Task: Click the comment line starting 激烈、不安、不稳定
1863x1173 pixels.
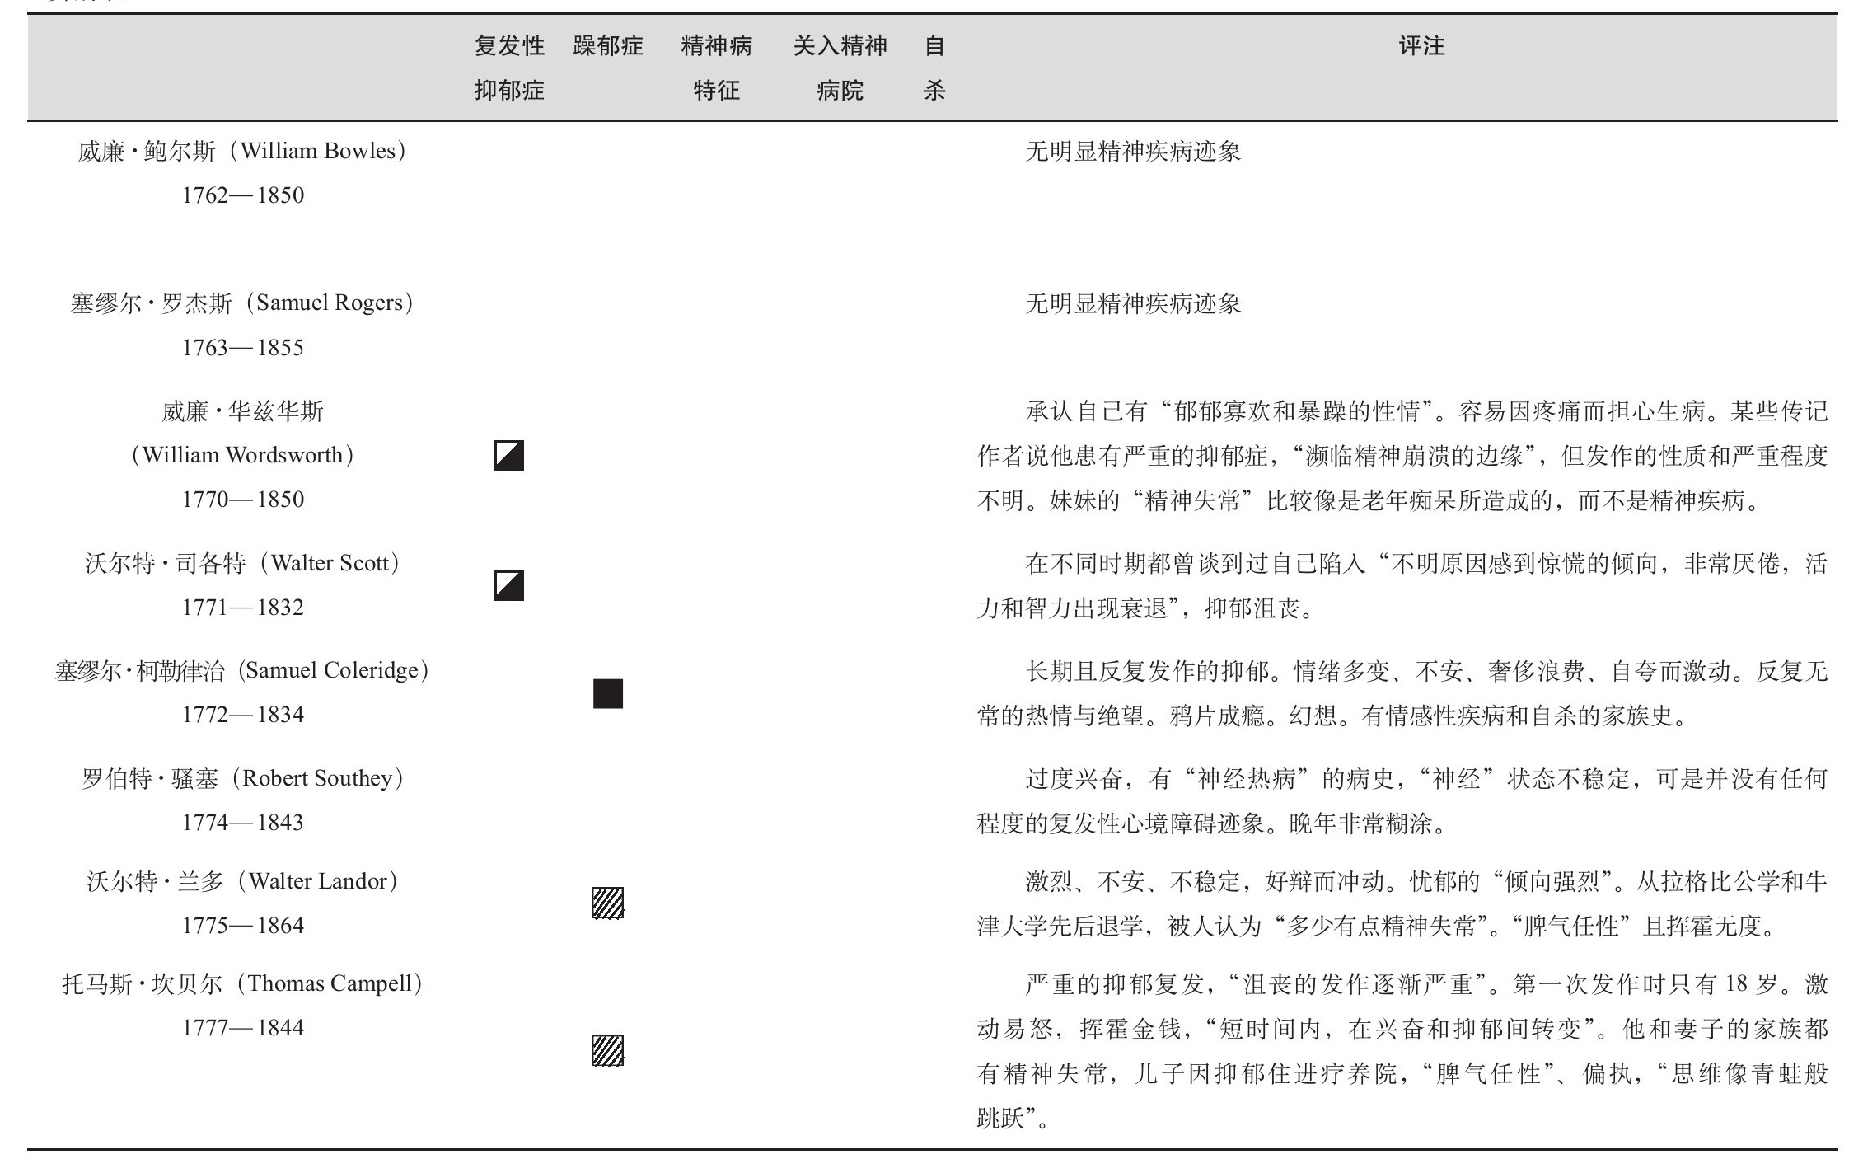Action: [x=1426, y=882]
